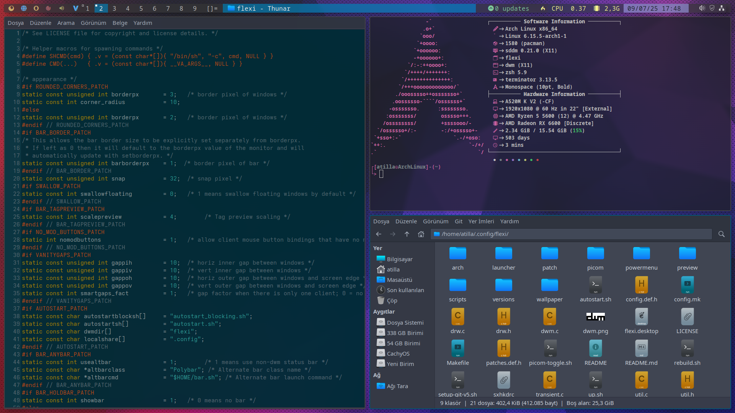Click the volume tray icon

point(702,8)
